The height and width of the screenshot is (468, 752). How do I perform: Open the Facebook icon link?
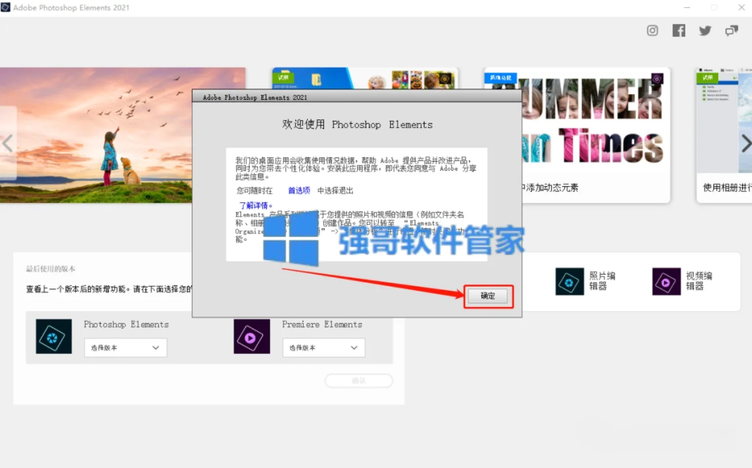[679, 31]
